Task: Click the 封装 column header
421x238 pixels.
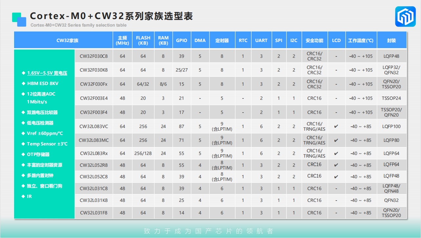Action: tap(391, 40)
